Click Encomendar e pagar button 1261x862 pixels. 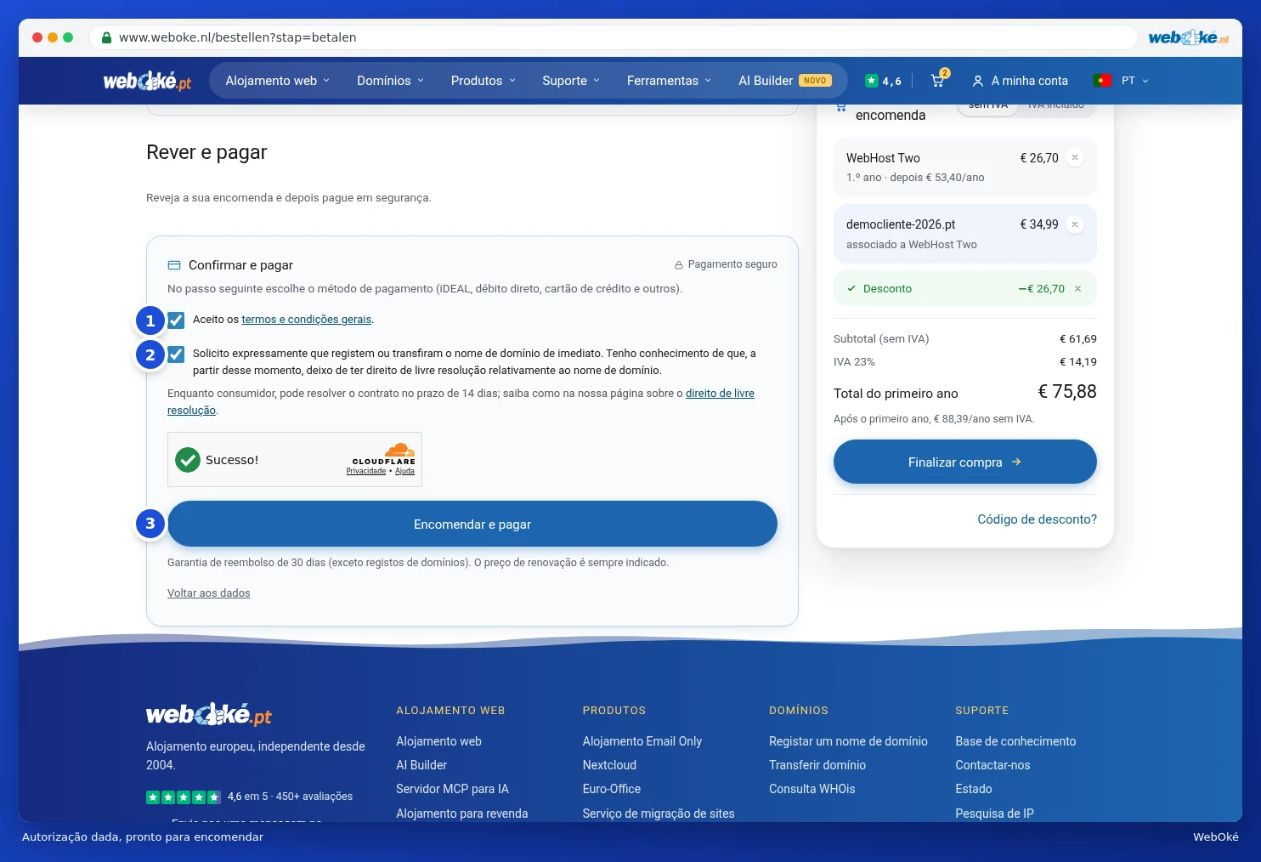[472, 524]
